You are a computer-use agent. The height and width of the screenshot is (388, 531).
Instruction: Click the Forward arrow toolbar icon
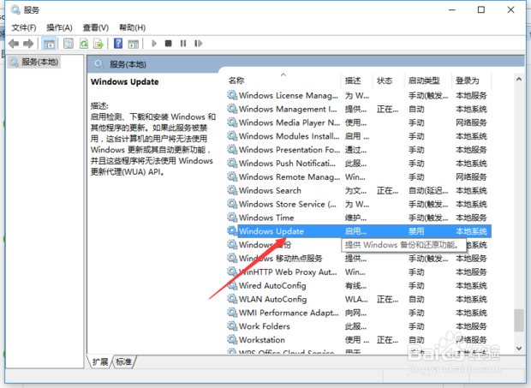(x=28, y=44)
